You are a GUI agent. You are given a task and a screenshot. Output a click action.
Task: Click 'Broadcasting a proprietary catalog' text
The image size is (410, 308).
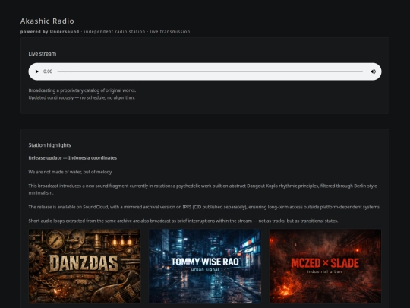(x=82, y=90)
